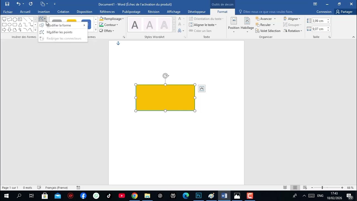Open the Taille size dialog launcher
Screen dimensions: 357x201
329,37
